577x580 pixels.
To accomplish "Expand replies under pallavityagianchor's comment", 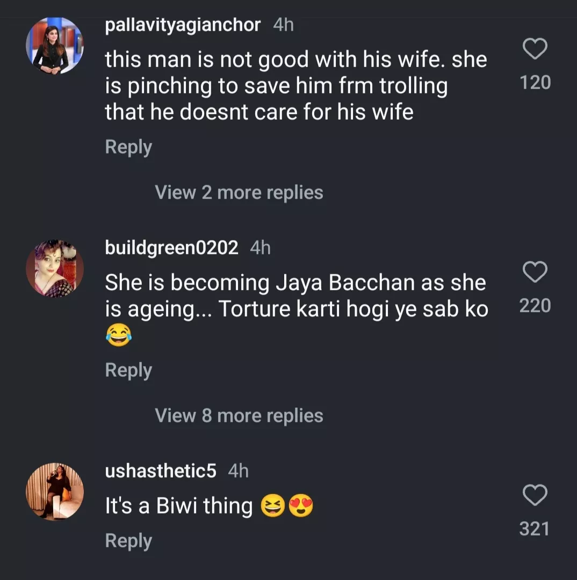I will coord(239,192).
